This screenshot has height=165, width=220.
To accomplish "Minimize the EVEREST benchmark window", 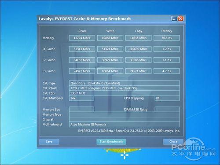I will pyautogui.click(x=174, y=18).
